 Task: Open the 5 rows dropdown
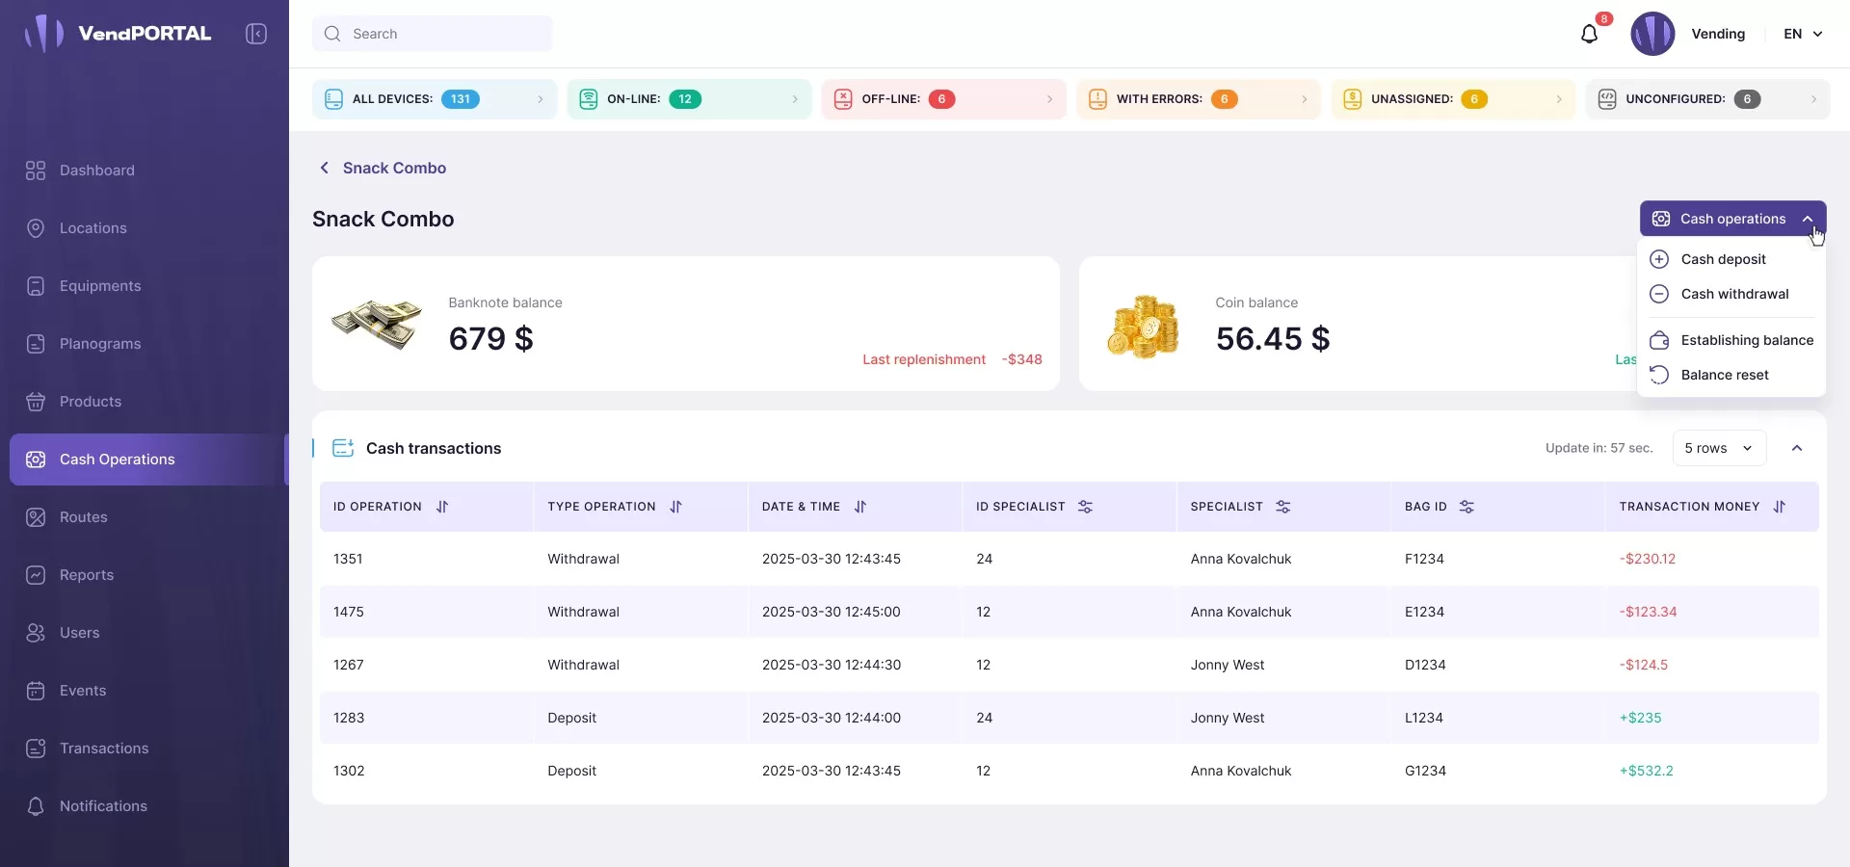pyautogui.click(x=1719, y=448)
